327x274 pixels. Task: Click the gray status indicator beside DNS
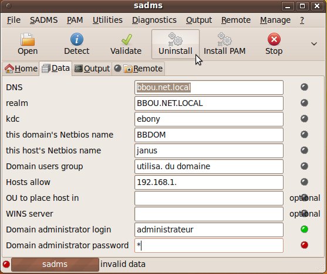click(x=304, y=87)
